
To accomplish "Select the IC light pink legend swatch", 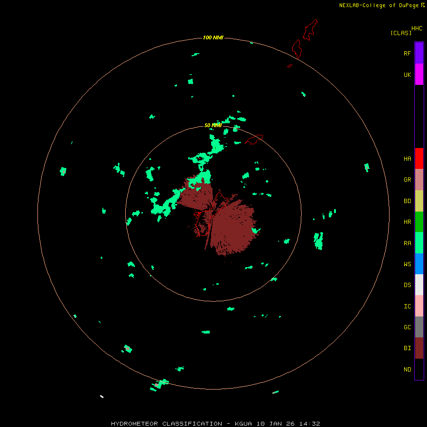I will [419, 306].
